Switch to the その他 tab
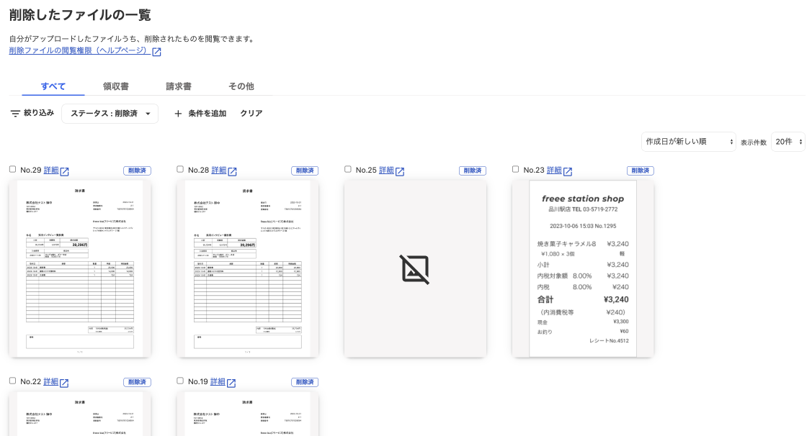 pyautogui.click(x=241, y=86)
